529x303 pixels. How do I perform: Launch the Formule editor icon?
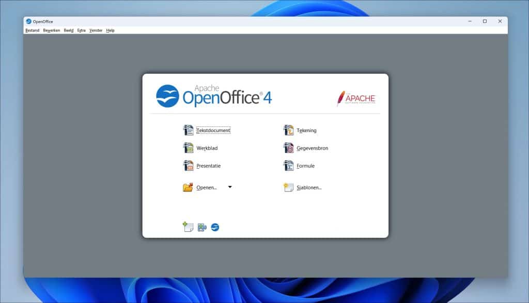coord(288,166)
